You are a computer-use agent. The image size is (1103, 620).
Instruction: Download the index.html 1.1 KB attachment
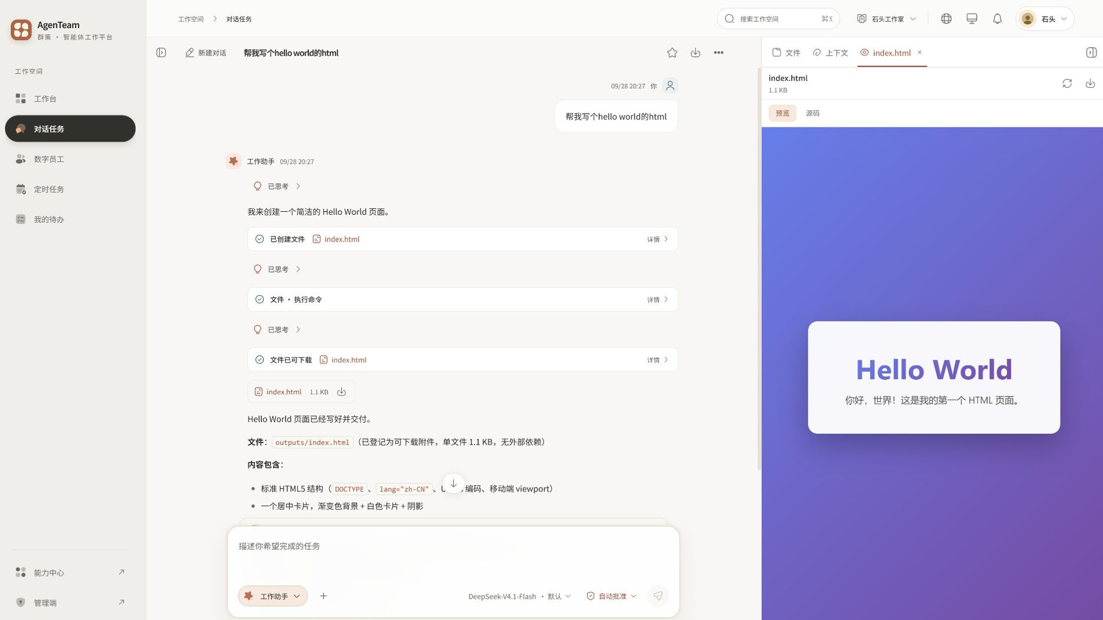[x=341, y=392]
